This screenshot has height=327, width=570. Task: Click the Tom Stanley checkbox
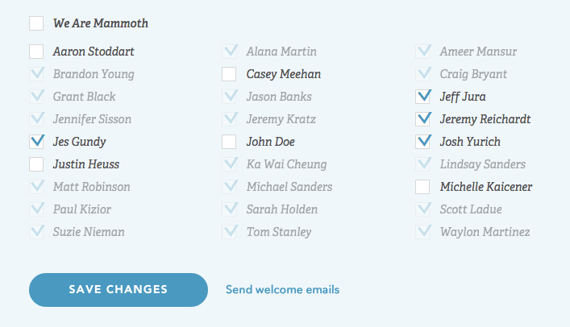click(x=230, y=232)
